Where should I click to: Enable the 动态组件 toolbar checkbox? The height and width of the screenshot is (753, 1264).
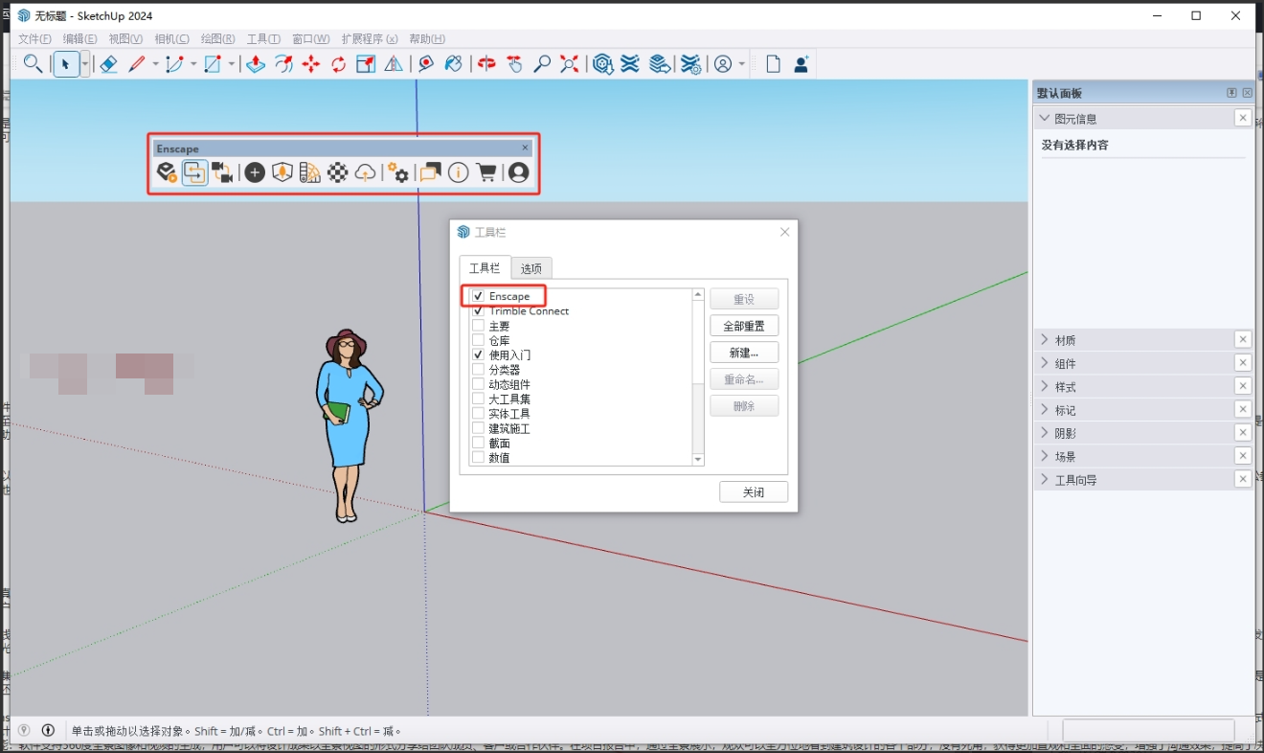pos(478,384)
